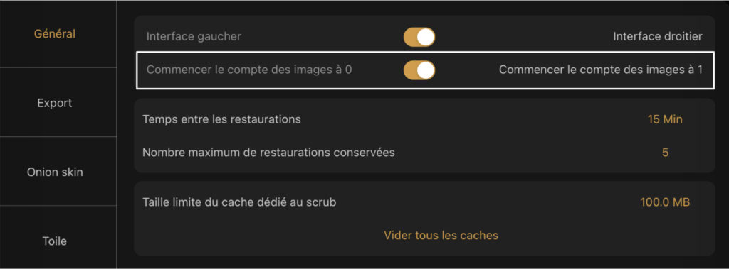Image resolution: width=729 pixels, height=269 pixels.
Task: Click the divider line between Onion skin and Toile
Action: [x=58, y=205]
